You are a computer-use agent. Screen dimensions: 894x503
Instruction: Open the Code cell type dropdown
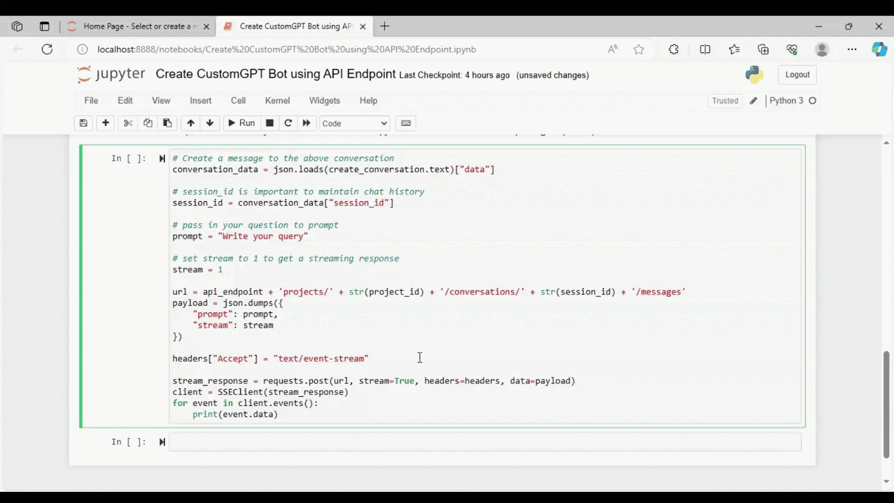354,123
